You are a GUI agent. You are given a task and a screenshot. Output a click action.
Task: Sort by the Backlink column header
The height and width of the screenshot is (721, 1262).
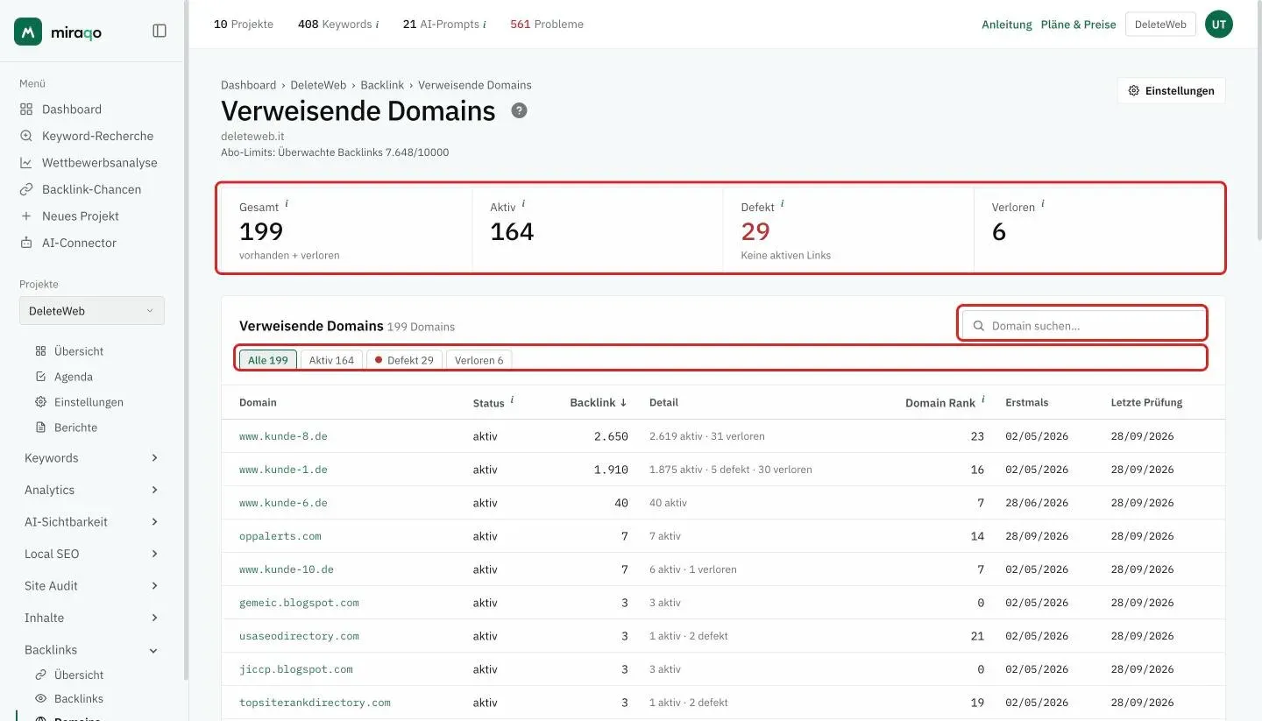pyautogui.click(x=599, y=403)
